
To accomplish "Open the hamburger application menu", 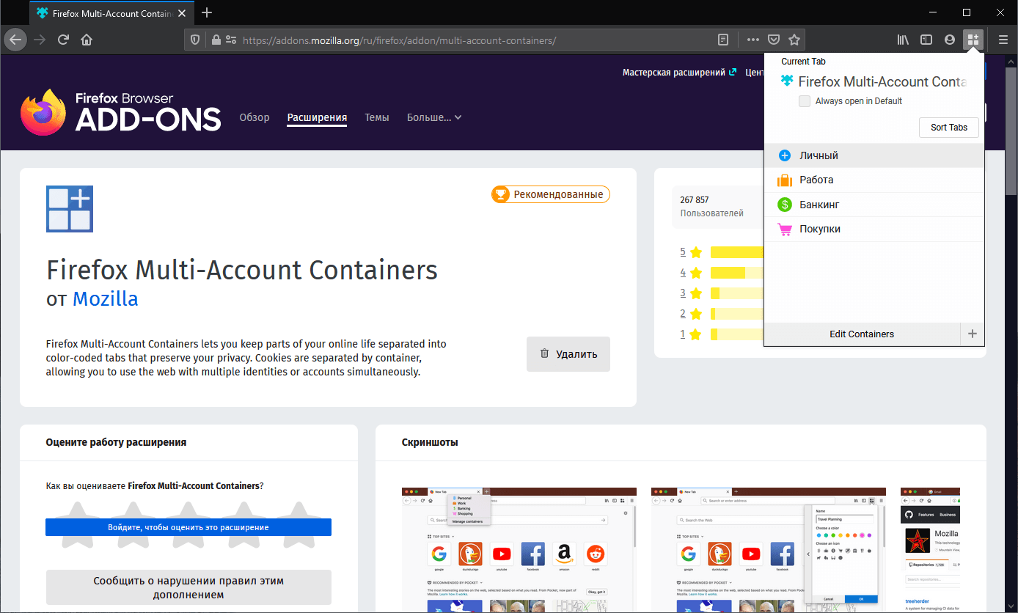I will (x=1003, y=40).
